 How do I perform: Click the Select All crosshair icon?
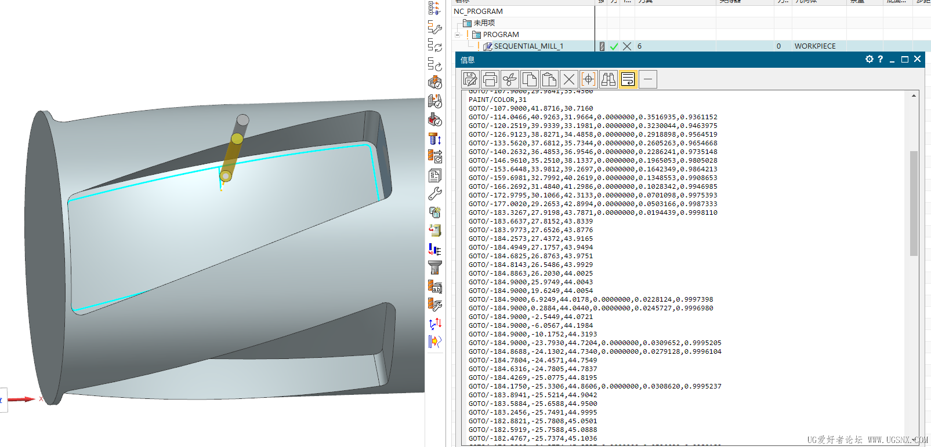(x=588, y=79)
